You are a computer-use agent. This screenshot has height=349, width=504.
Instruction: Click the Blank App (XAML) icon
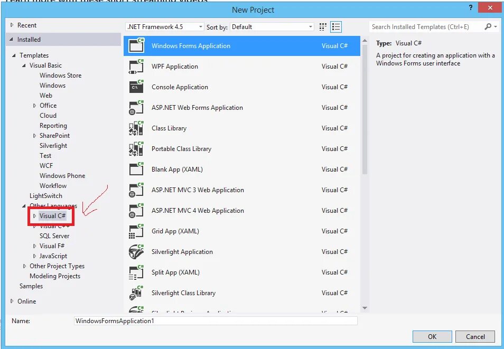pyautogui.click(x=136, y=169)
